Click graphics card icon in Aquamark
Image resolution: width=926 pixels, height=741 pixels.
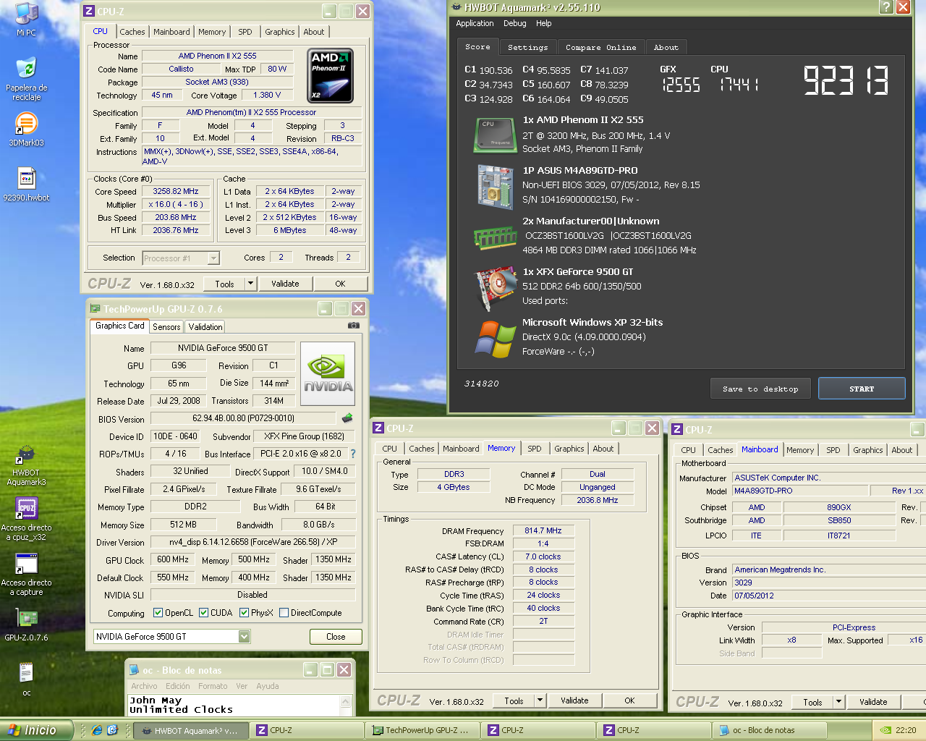(495, 288)
